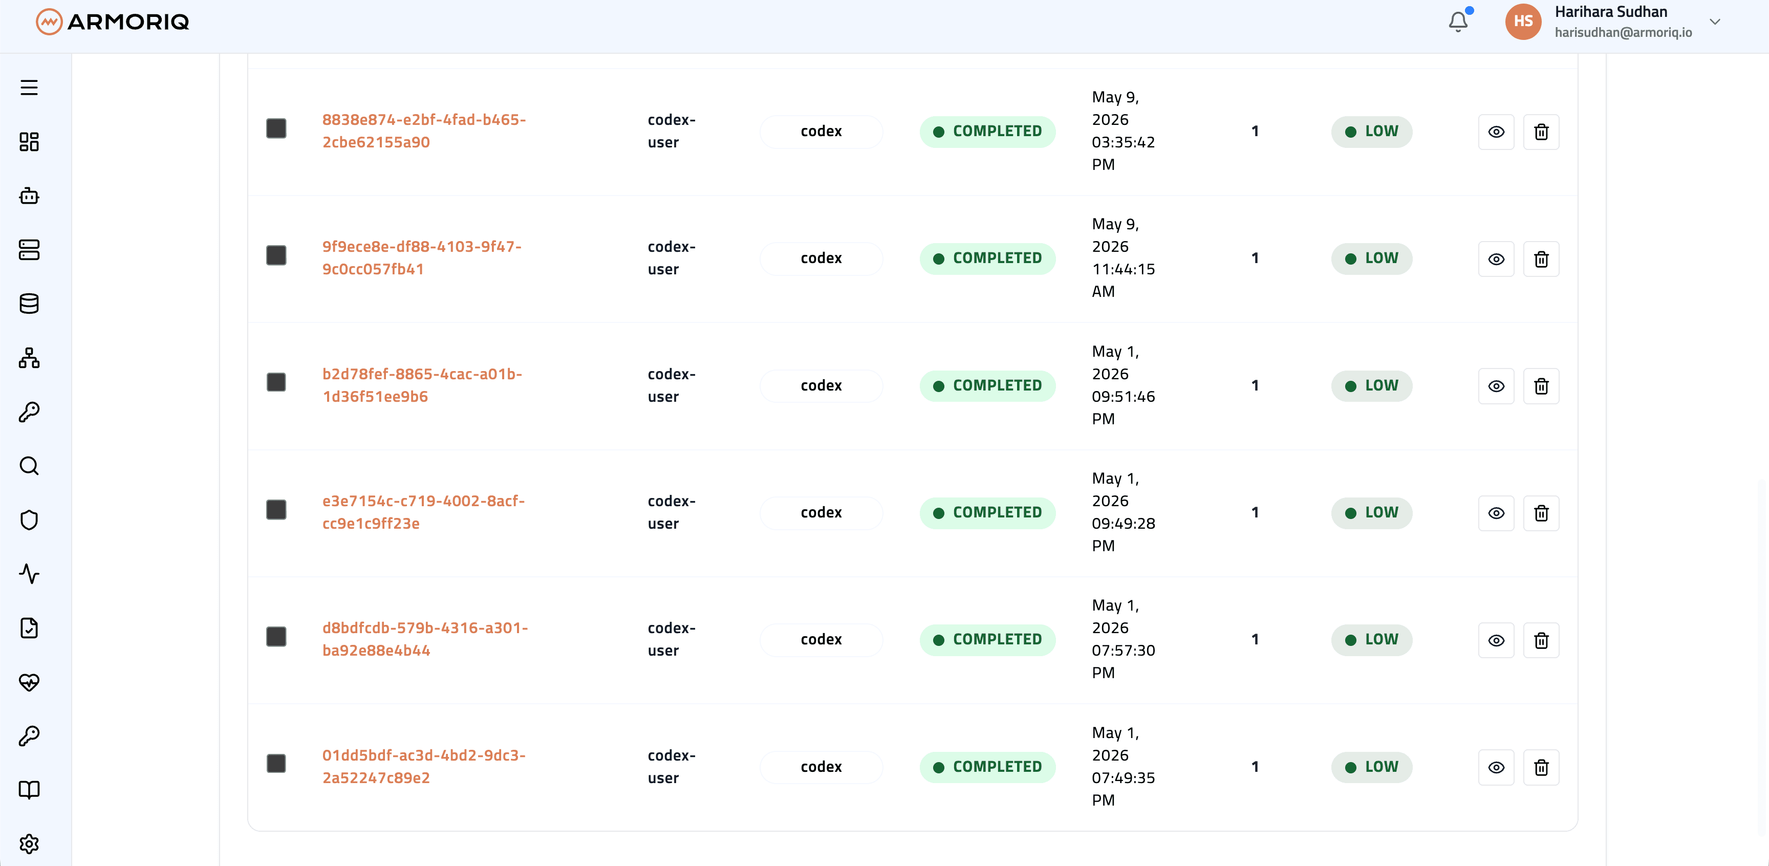The height and width of the screenshot is (866, 1769).
Task: Delete the 01dd5bdf session row
Action: (1541, 767)
